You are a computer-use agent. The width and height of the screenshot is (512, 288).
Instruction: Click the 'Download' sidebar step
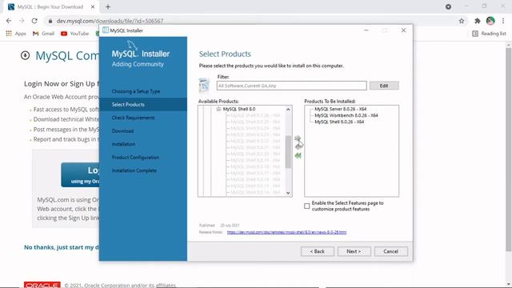tap(122, 131)
